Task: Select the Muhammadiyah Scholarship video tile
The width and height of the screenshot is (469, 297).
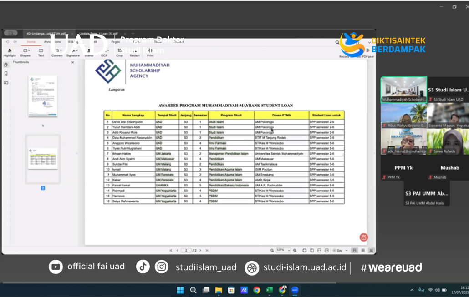Action: [x=404, y=90]
